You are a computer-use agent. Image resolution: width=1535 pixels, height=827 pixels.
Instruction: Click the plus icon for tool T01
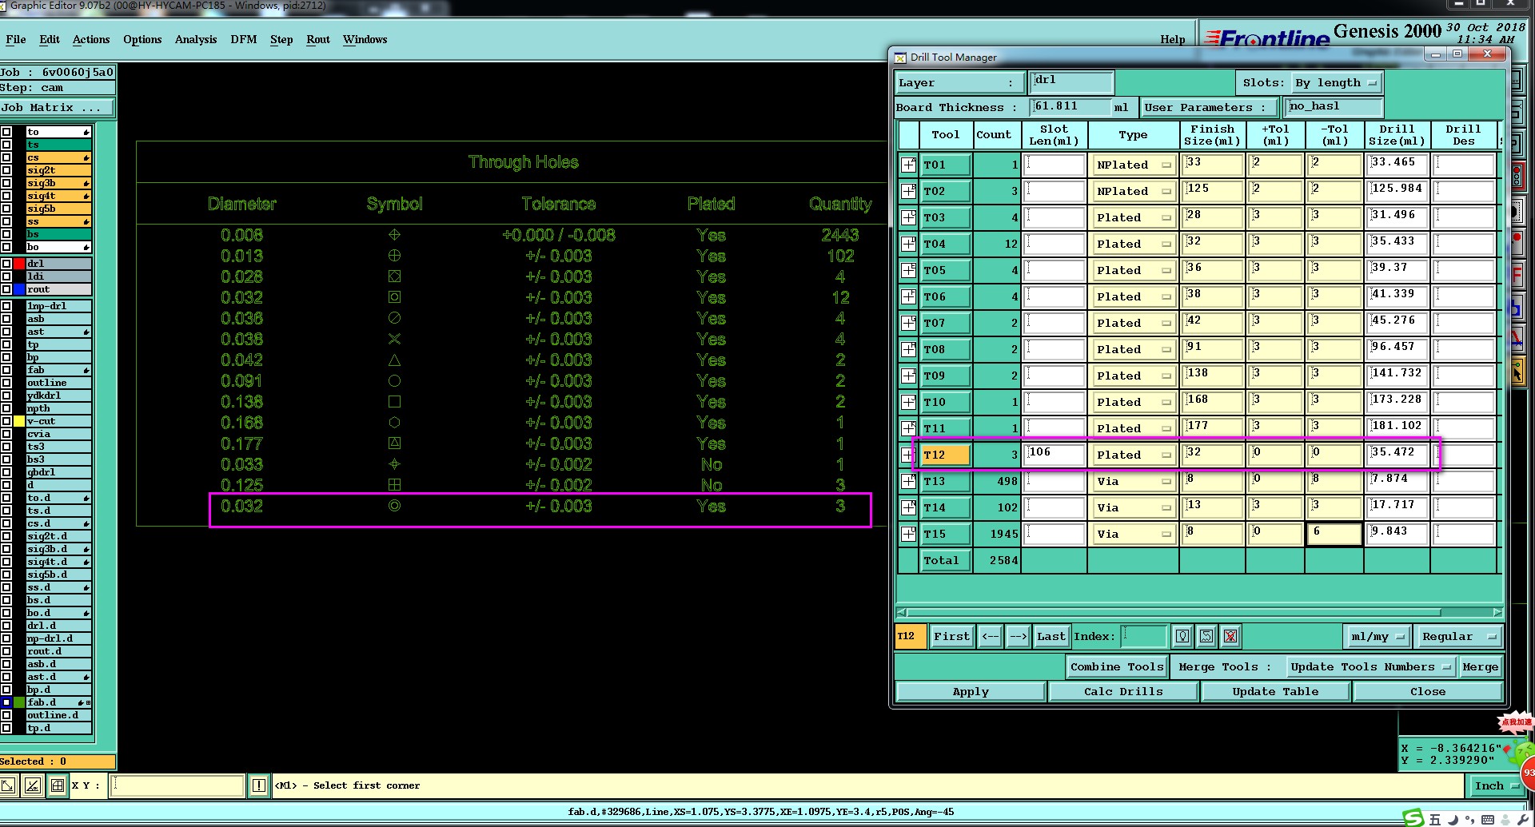908,165
